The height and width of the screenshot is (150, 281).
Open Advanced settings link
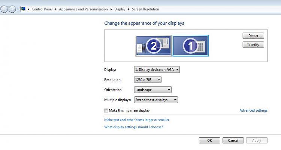click(253, 110)
